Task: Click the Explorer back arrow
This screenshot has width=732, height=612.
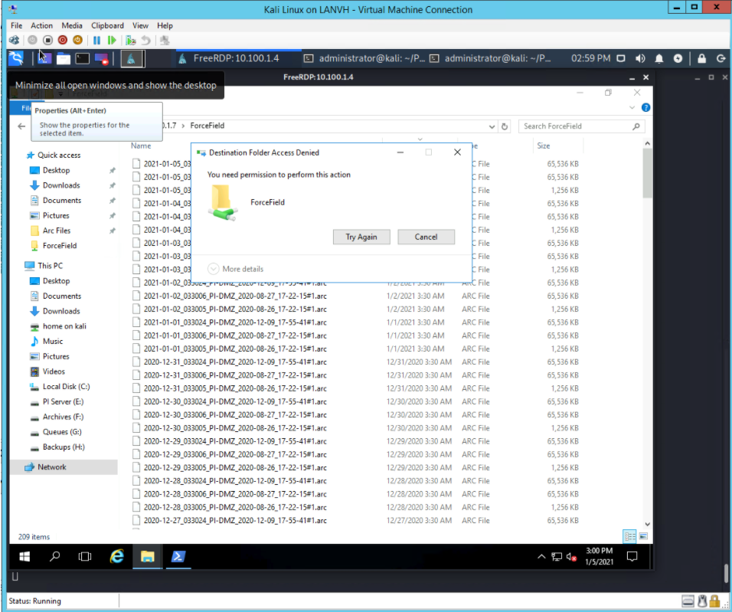Action: coord(21,126)
